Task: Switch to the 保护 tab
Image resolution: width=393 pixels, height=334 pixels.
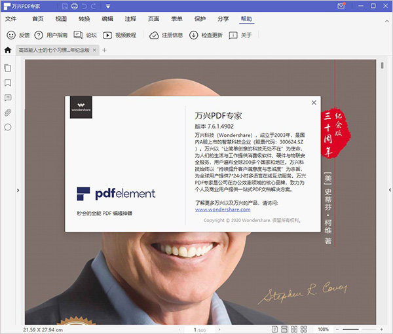Action: pos(200,19)
